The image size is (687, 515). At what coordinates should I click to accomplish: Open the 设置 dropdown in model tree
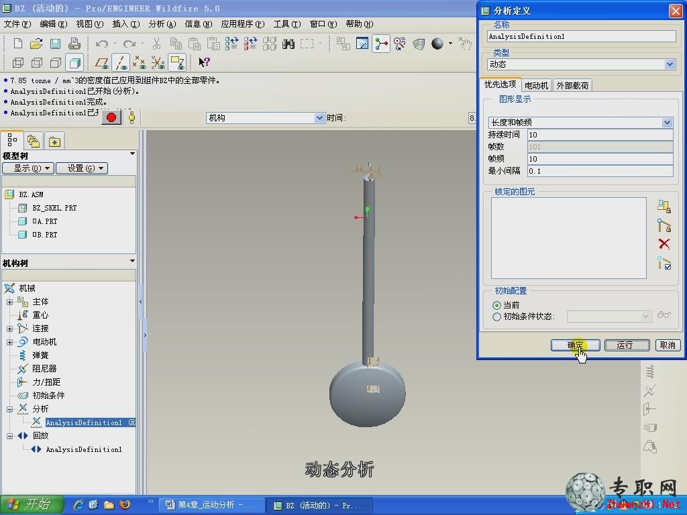pos(82,168)
